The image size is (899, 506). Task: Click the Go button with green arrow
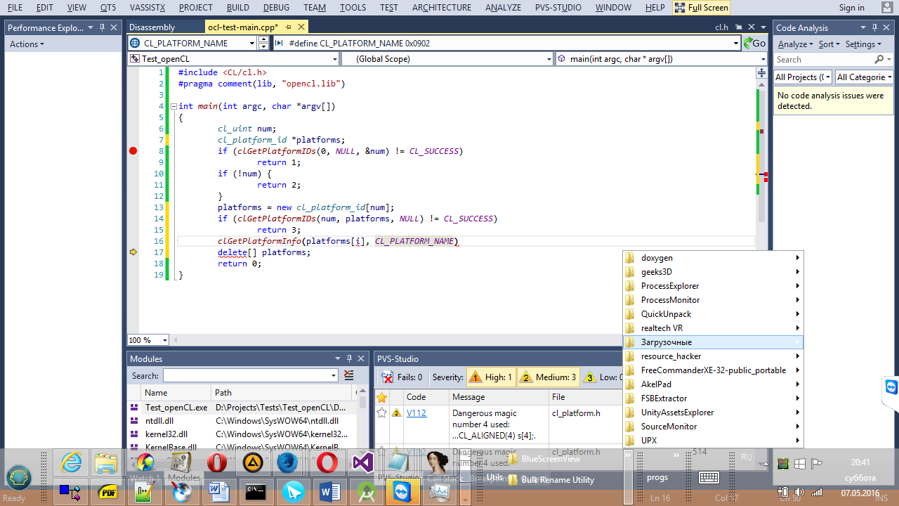pyautogui.click(x=754, y=43)
